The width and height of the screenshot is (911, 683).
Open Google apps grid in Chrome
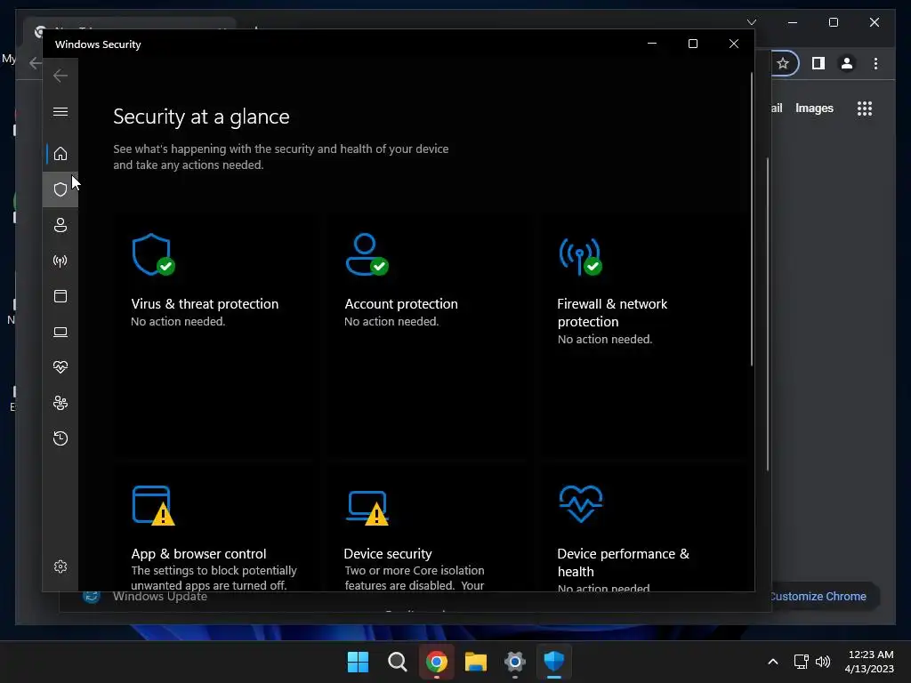(865, 108)
